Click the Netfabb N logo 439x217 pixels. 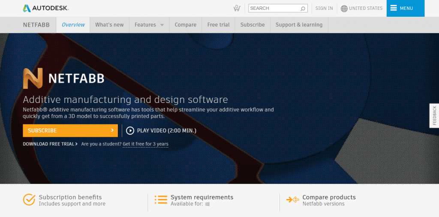point(33,78)
